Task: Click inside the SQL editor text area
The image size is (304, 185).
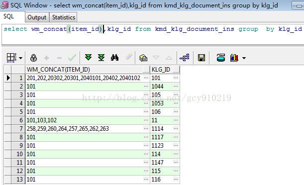Action: click(153, 35)
